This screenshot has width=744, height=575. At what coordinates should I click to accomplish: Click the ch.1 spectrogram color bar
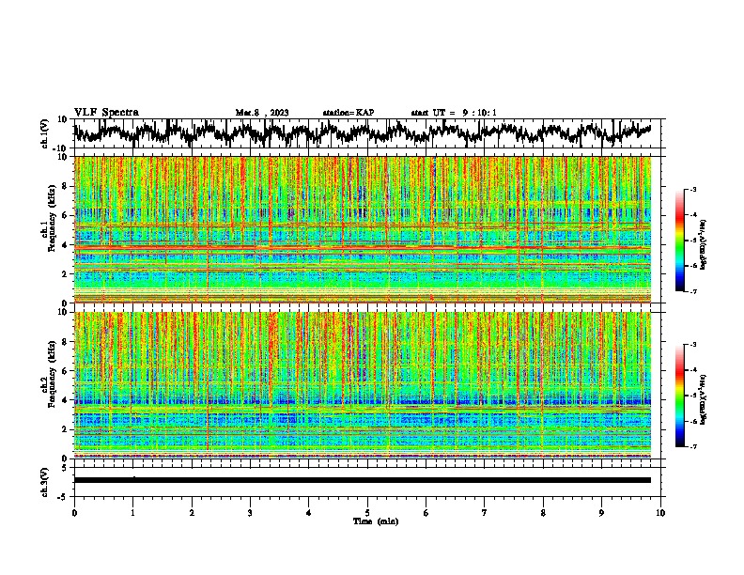(x=679, y=241)
